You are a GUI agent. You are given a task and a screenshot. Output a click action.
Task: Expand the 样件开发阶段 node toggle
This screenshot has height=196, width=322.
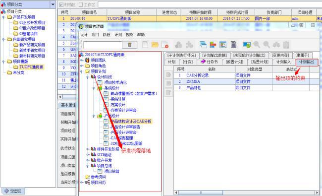tap(88, 149)
